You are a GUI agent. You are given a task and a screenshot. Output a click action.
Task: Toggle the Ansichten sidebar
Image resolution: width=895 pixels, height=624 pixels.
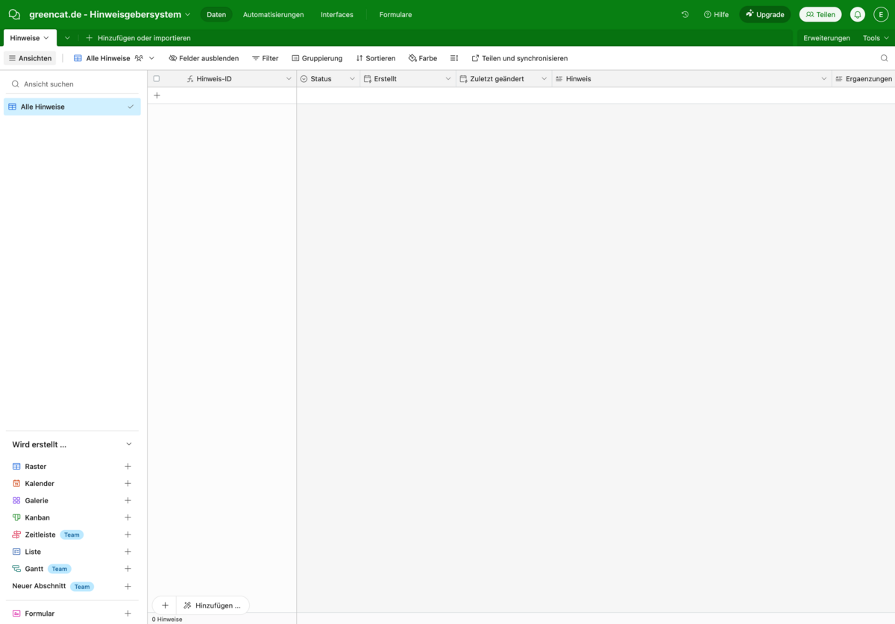(30, 58)
